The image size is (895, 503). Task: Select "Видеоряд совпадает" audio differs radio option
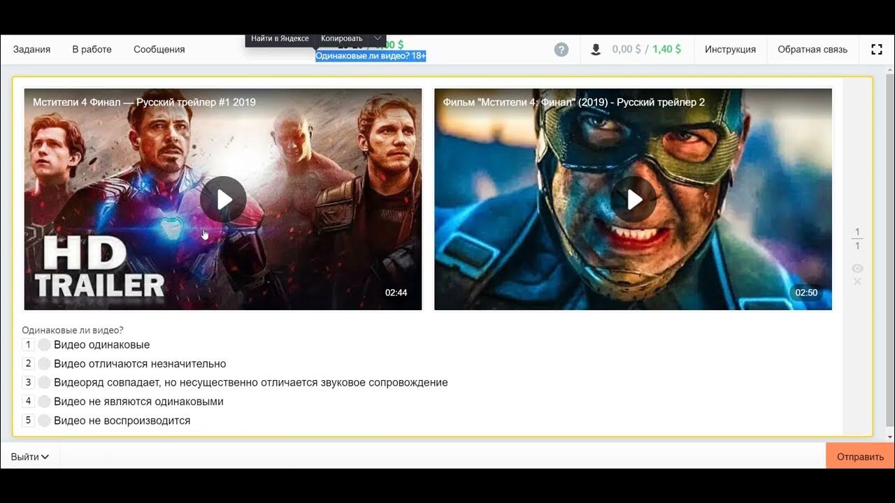click(x=44, y=382)
